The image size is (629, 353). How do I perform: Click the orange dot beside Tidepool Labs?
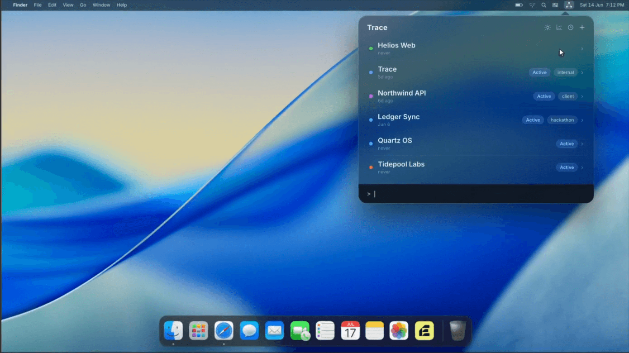point(371,167)
